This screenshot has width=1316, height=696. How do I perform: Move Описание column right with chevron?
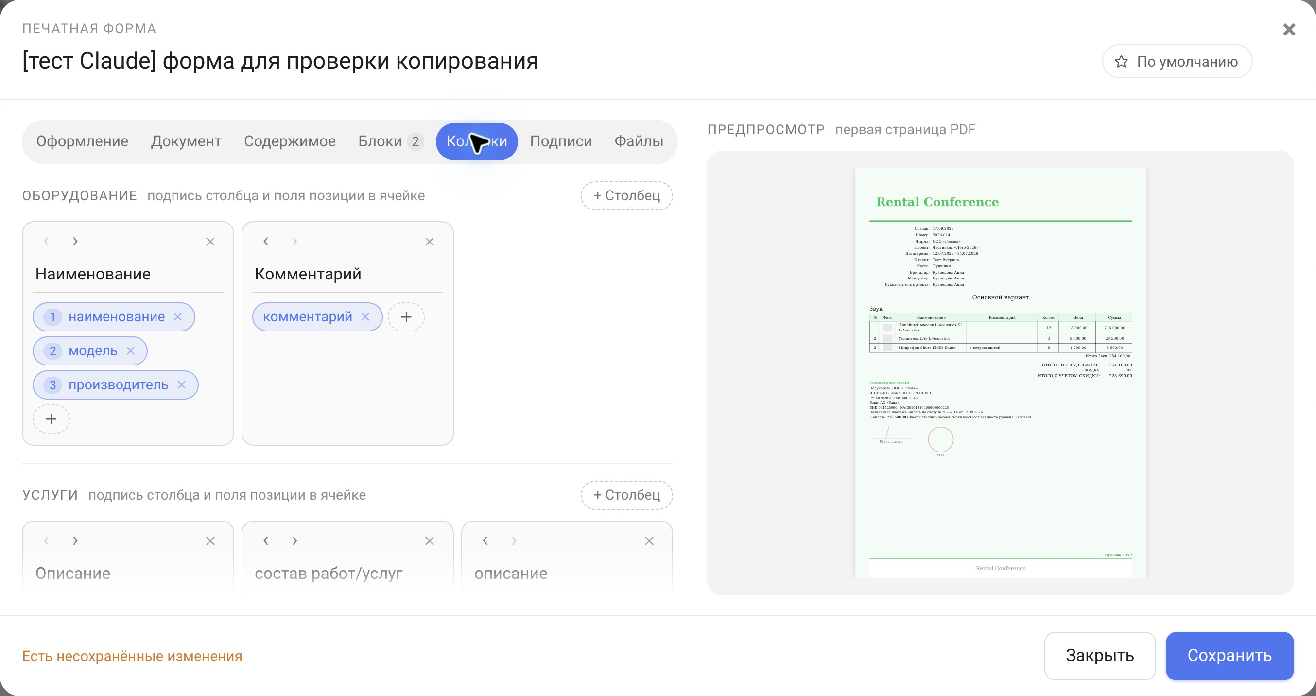[75, 540]
